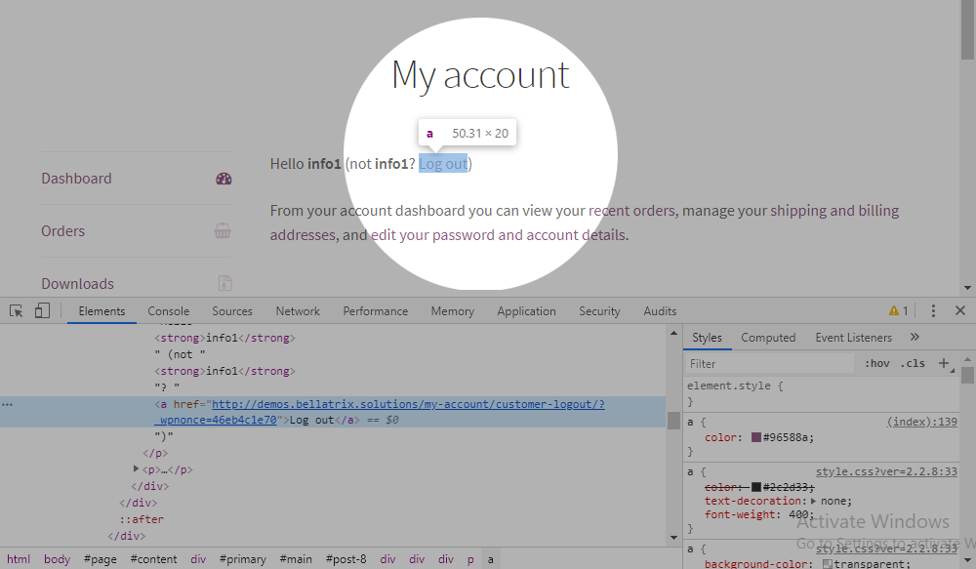The width and height of the screenshot is (976, 569).
Task: Switch to the Elements tab
Action: (102, 311)
